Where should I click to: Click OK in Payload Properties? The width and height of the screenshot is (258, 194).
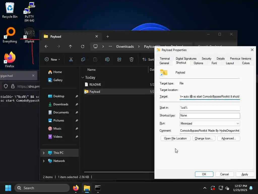(204, 174)
